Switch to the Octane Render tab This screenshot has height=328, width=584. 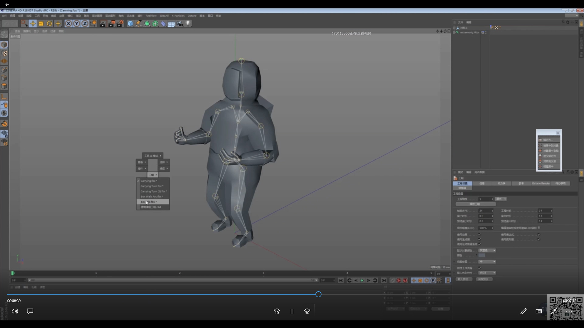(541, 183)
